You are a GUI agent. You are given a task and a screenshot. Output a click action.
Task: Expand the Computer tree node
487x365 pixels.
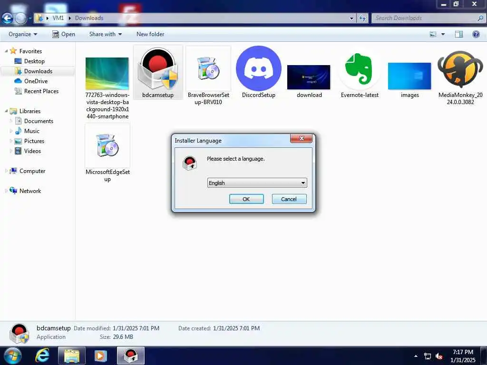point(6,171)
